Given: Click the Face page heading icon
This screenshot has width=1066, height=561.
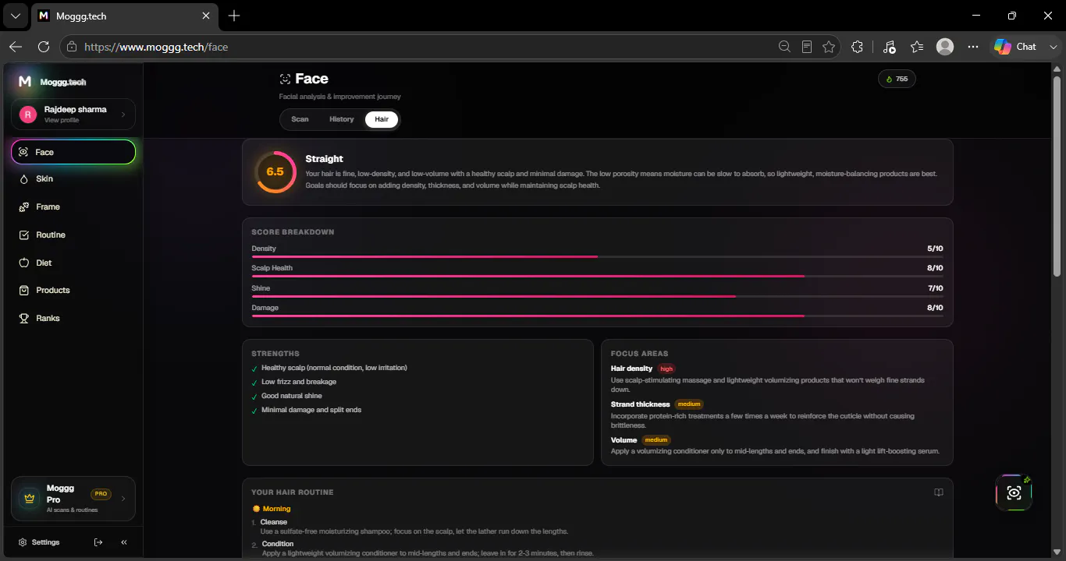Looking at the screenshot, I should click(285, 79).
